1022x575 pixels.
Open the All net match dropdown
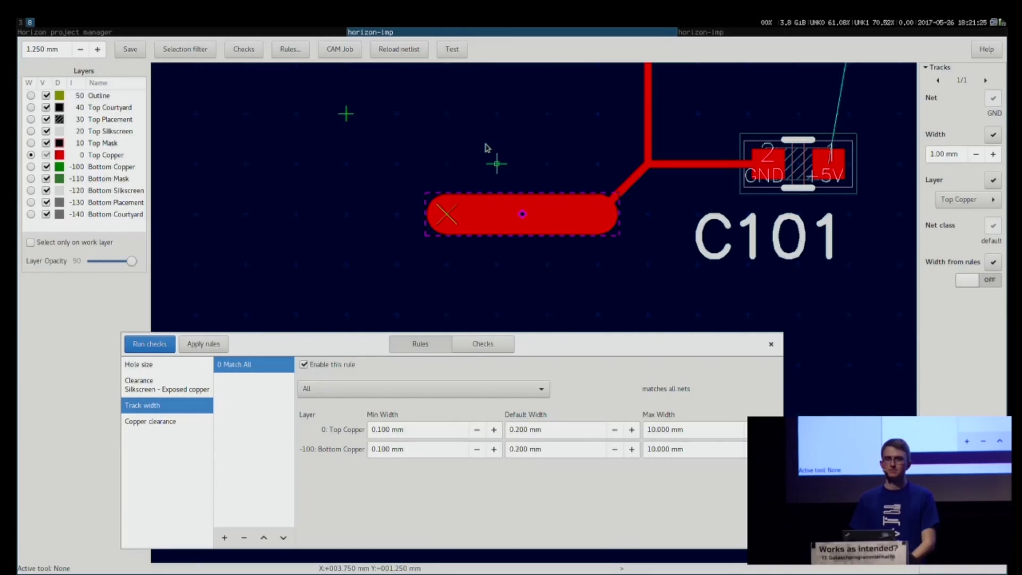click(423, 389)
